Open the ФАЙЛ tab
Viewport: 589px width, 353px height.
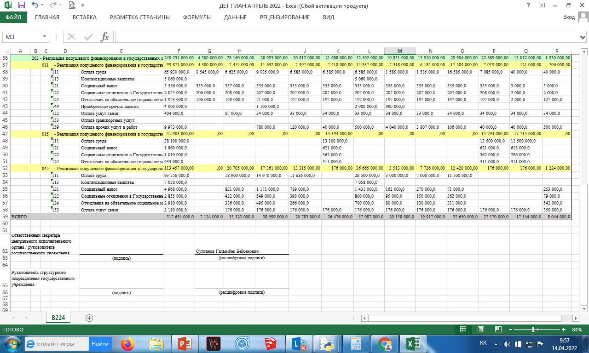14,17
